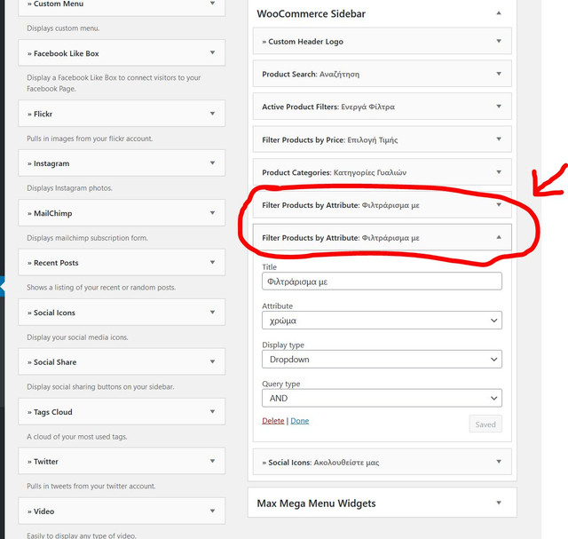
Task: Open the Attribute dropdown showing χρώμα
Action: (x=382, y=321)
